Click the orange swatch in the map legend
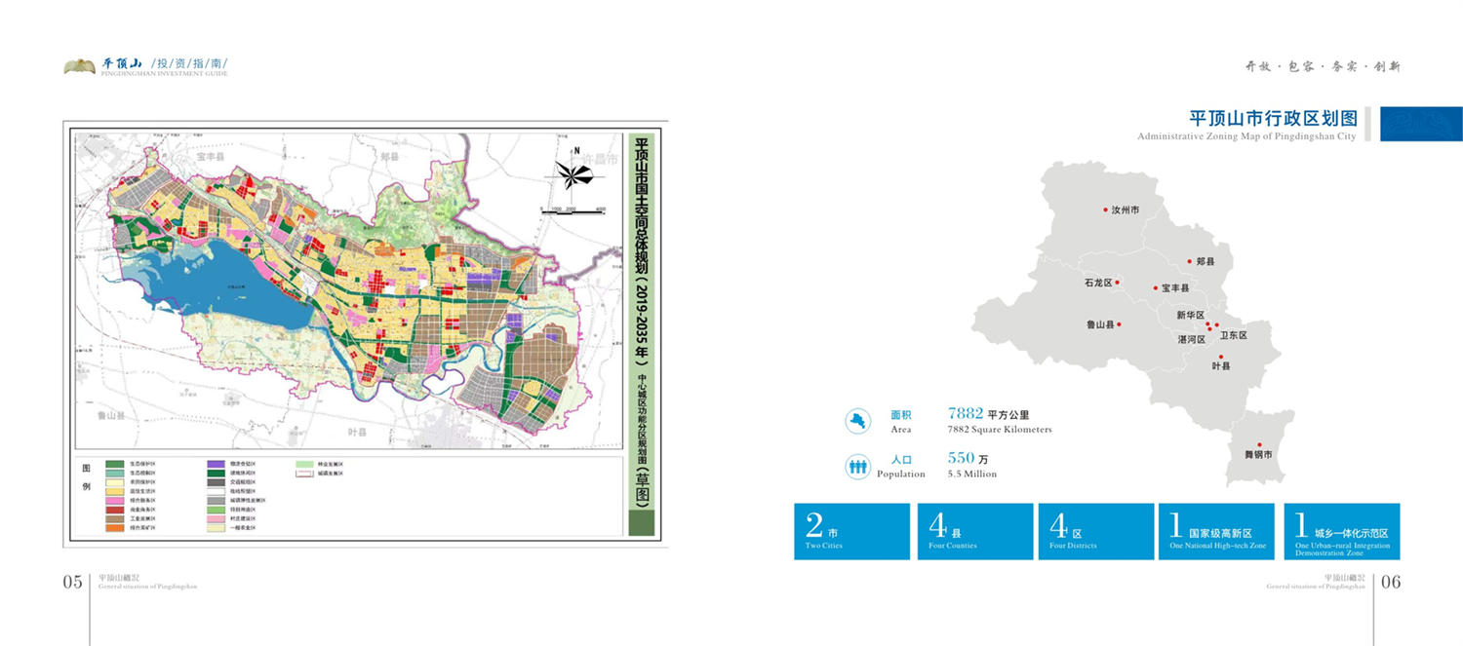 point(114,527)
